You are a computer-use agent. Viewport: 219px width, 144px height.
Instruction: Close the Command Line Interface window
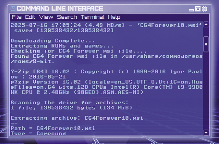pos(205,9)
